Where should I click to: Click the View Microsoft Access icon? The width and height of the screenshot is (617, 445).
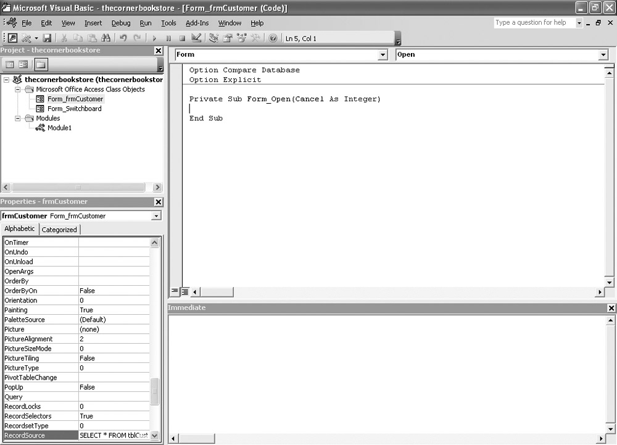[12, 38]
